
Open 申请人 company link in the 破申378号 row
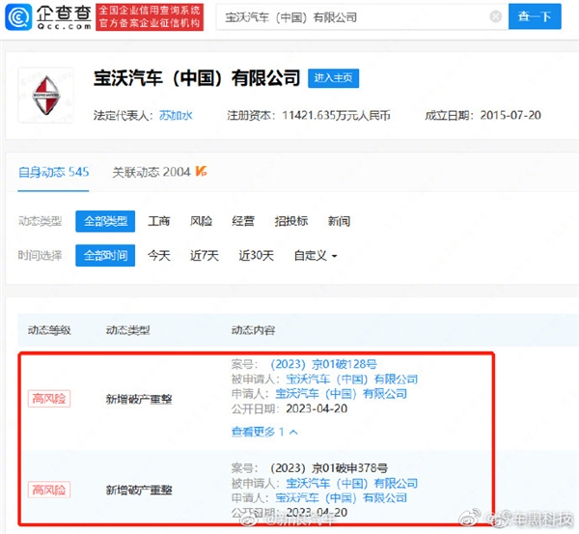(341, 498)
